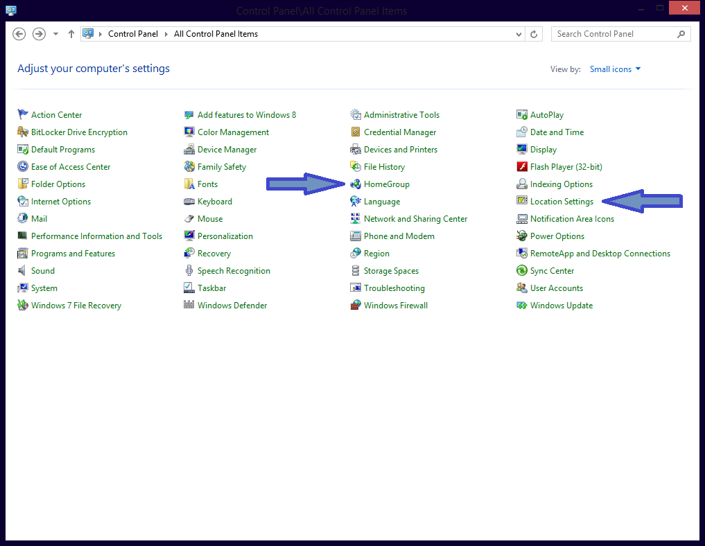Open Performance Information and Tools link
Image resolution: width=705 pixels, height=546 pixels.
96,236
